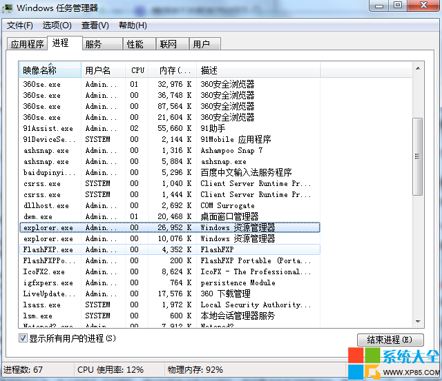Click the CPU 使用率: 12% status entry
The image size is (442, 381).
point(110,369)
